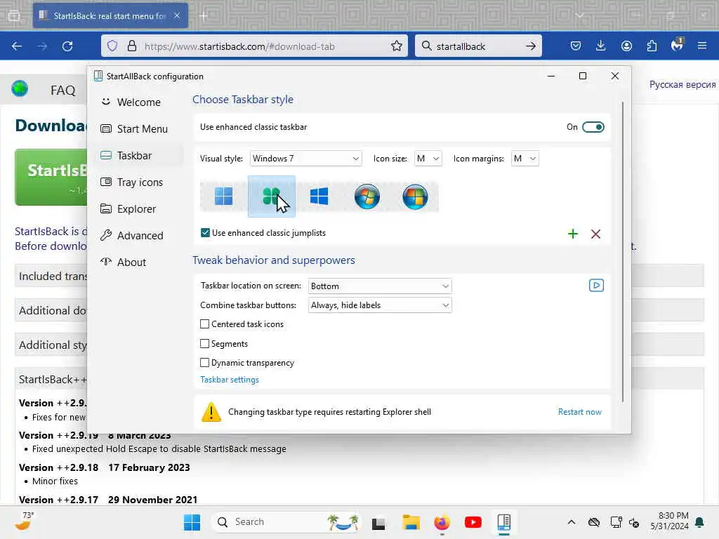Click the Firefox back arrow

coord(17,46)
